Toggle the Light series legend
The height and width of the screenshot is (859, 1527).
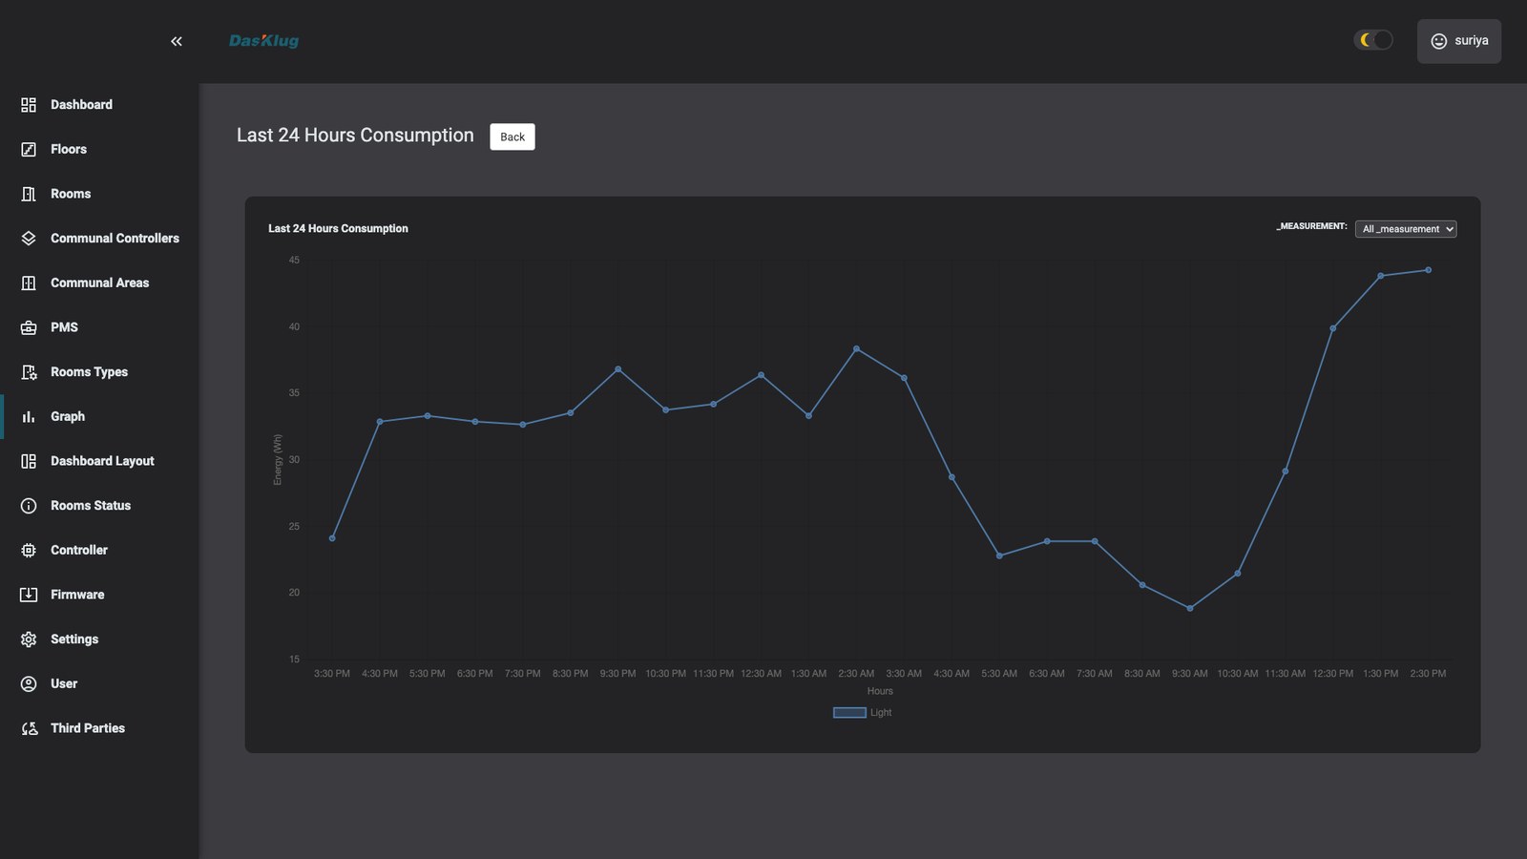(x=862, y=712)
